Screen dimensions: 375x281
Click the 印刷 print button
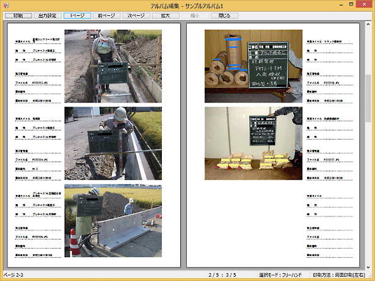tap(18, 15)
